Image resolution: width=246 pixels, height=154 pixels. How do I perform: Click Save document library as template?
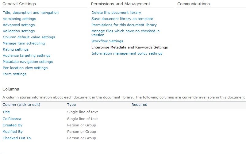click(x=122, y=19)
